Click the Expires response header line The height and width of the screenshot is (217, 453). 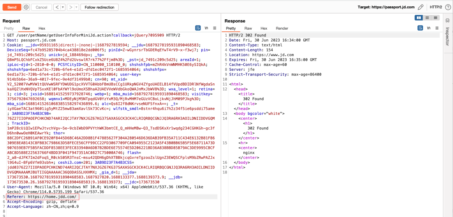click(x=273, y=60)
